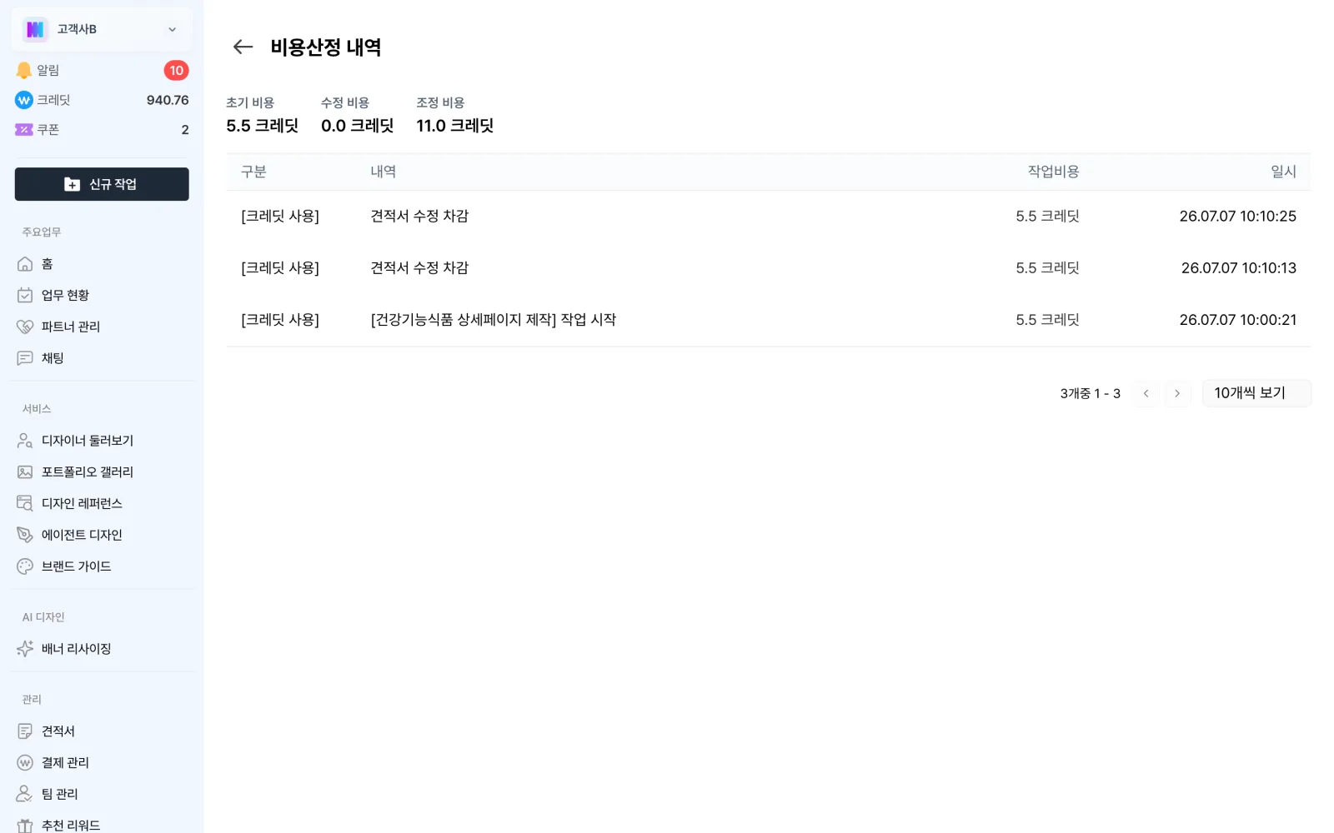
Task: Click the 추천 리워드 gift icon
Action: 25,826
